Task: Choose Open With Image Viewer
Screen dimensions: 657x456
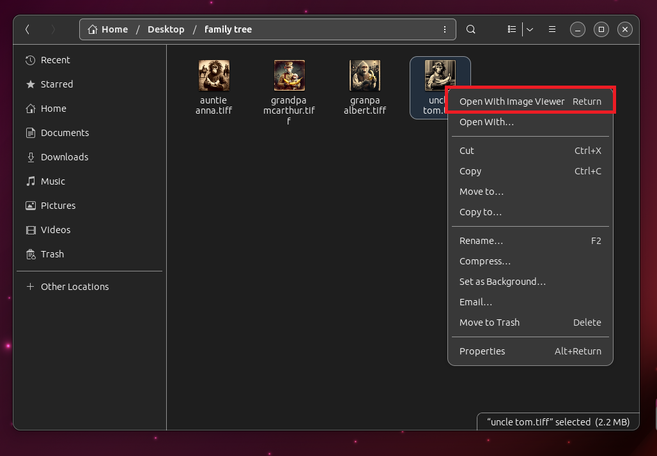Action: (x=512, y=101)
